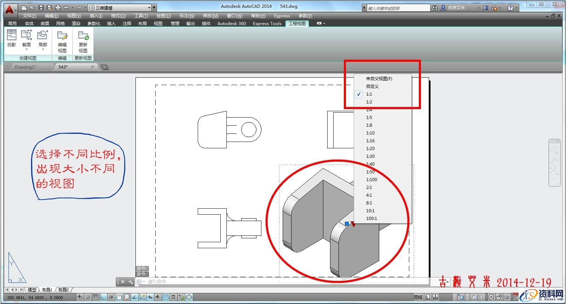
Task: Click the Print icon in quick access toolbar
Action: (x=58, y=7)
